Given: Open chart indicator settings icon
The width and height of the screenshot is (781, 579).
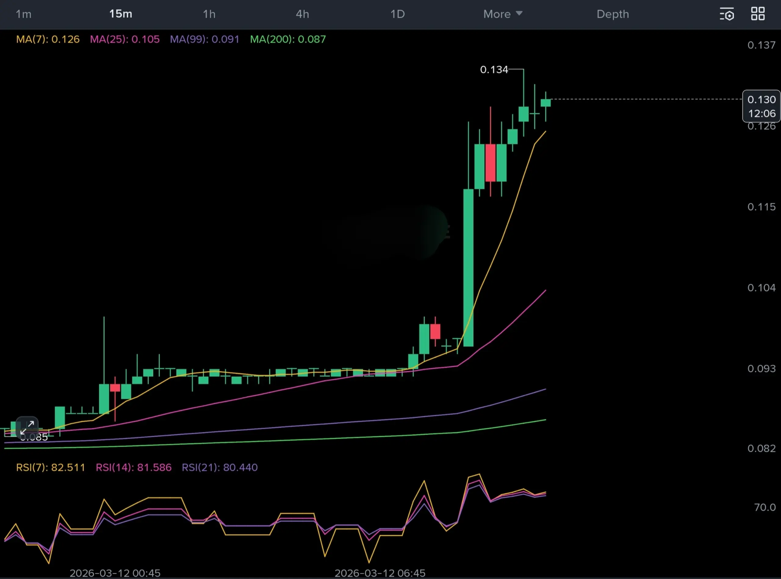Looking at the screenshot, I should 727,14.
